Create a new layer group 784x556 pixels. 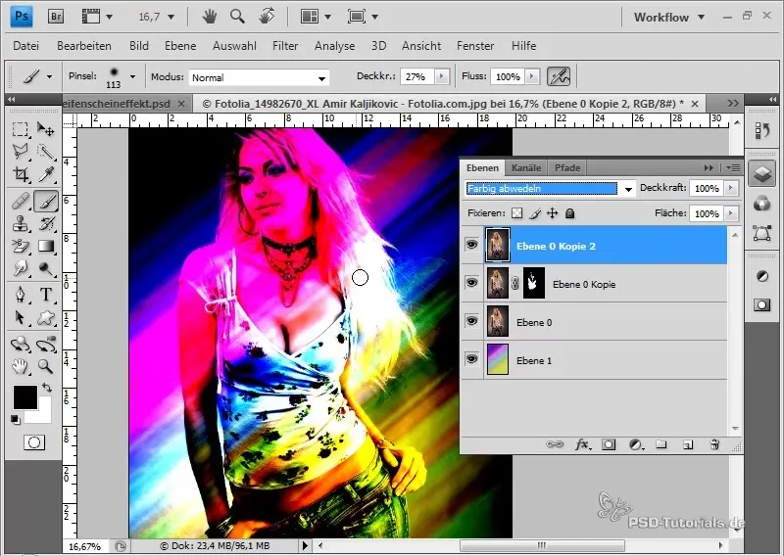click(x=661, y=444)
